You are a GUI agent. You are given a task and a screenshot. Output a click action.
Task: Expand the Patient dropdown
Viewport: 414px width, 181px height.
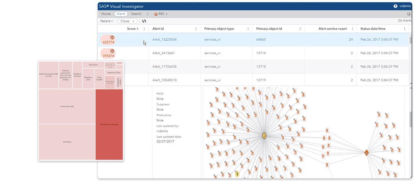pos(107,21)
